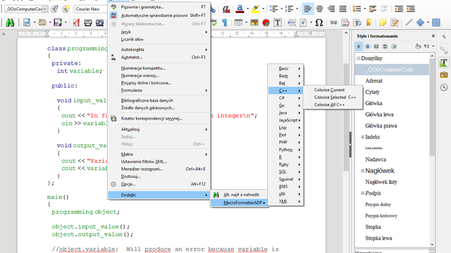Click Decrease Indent icon
The image size is (451, 253).
coord(411,9)
